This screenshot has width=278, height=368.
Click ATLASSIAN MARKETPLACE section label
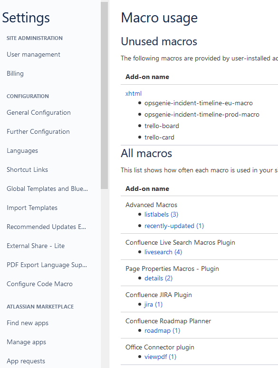coord(40,307)
